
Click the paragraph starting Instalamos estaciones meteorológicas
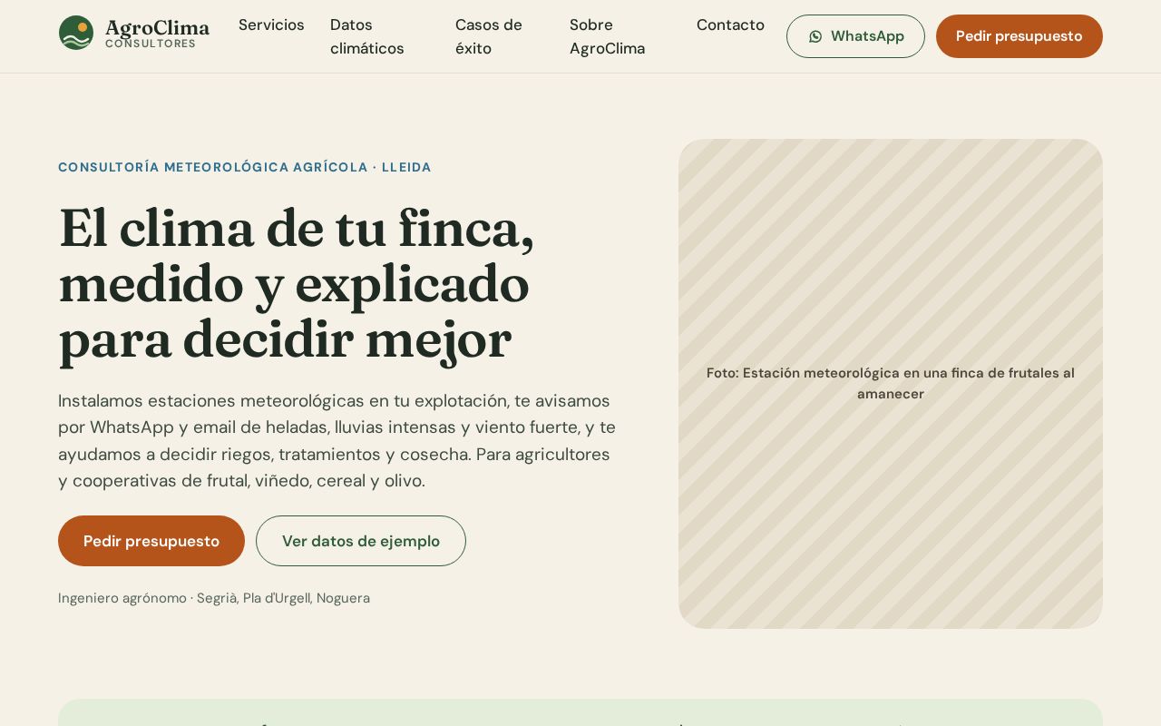[x=337, y=440]
